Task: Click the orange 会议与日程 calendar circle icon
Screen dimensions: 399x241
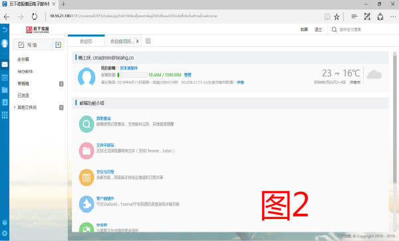Action: (86, 177)
